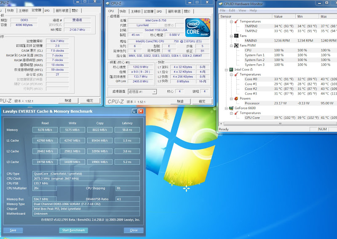Click 驗證 in the CPU-Z processor window
Screen dimensions: 337x239
(180, 101)
